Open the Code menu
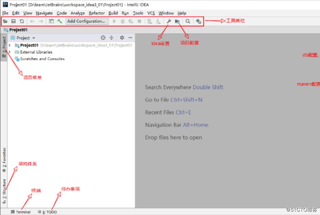This screenshot has width=320, height=215. click(x=62, y=13)
